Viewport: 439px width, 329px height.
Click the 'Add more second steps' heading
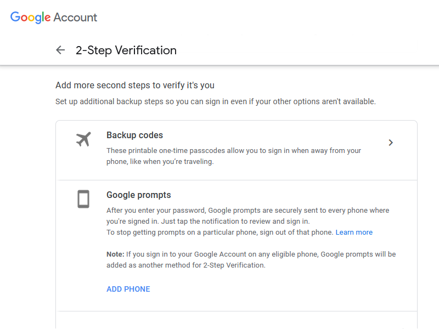pyautogui.click(x=135, y=86)
